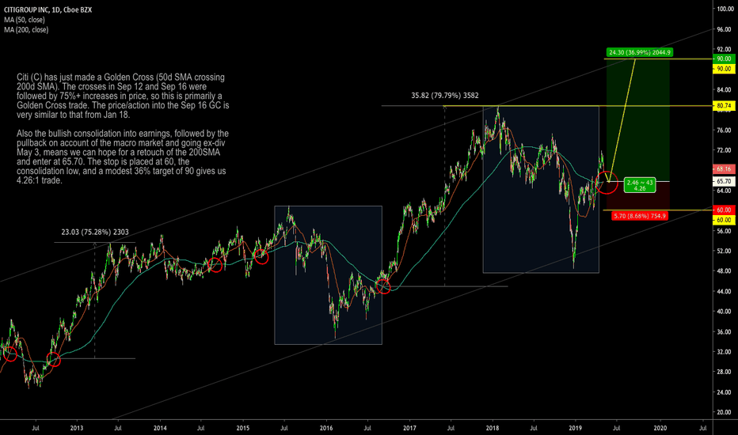Click the text paragraph starting "Also the bullish consolidation"

click(x=123, y=157)
